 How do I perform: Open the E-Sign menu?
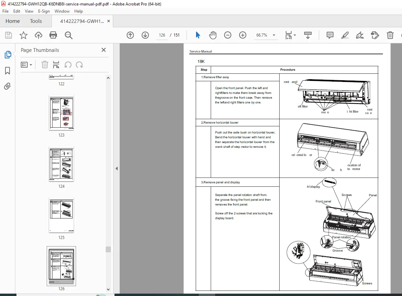(x=44, y=11)
